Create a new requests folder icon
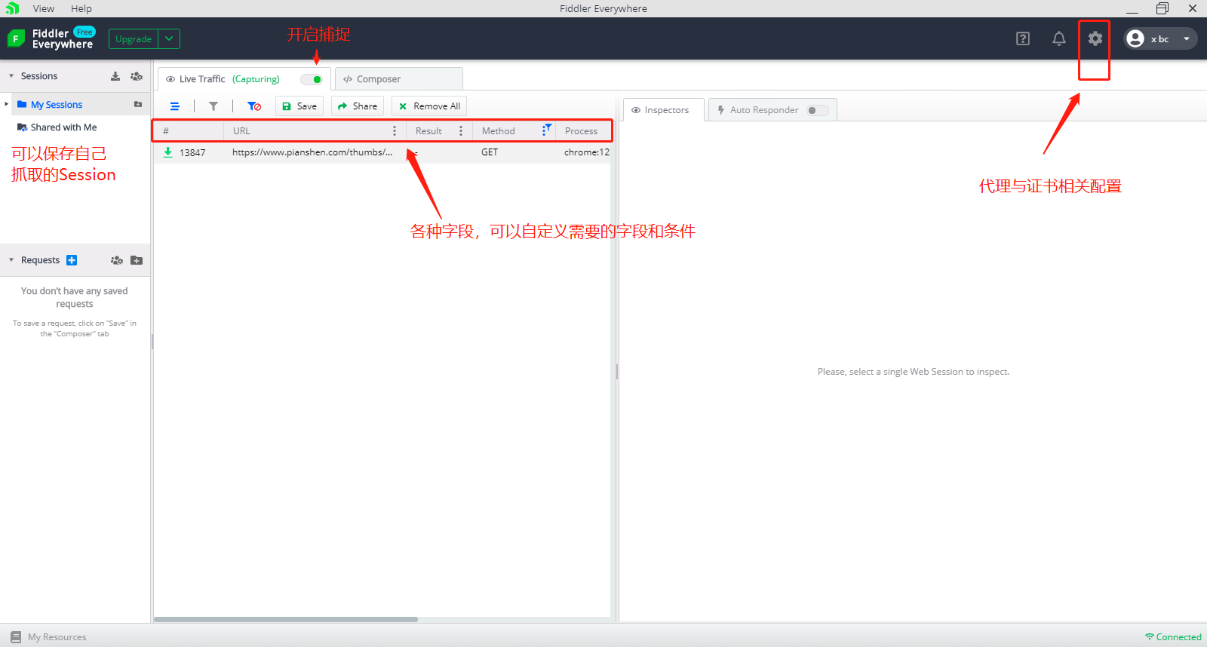The image size is (1207, 647). coord(137,260)
